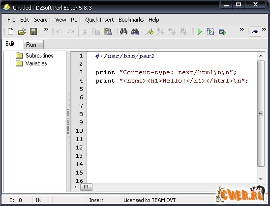The image size is (270, 206).
Task: Run selected code with dashed-box play icon
Action: click(x=210, y=31)
